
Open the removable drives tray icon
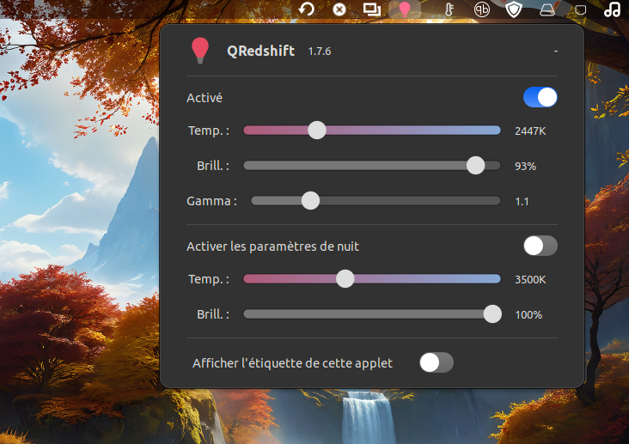(546, 10)
